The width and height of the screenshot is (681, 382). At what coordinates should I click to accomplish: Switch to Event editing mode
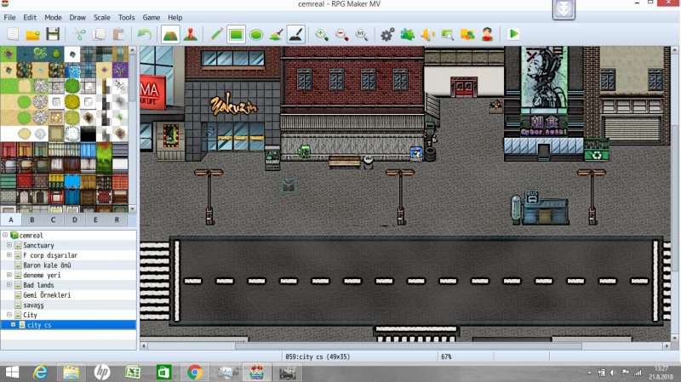tap(190, 34)
